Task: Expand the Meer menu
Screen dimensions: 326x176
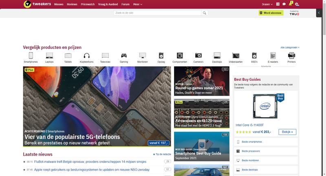Action: pyautogui.click(x=138, y=4)
